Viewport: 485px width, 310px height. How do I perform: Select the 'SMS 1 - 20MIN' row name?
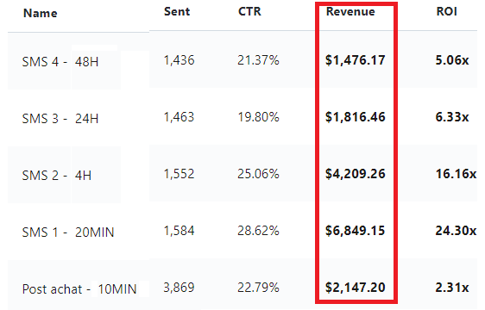tap(68, 232)
